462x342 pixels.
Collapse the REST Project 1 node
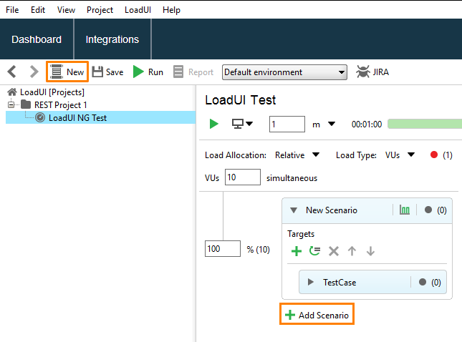pyautogui.click(x=11, y=104)
